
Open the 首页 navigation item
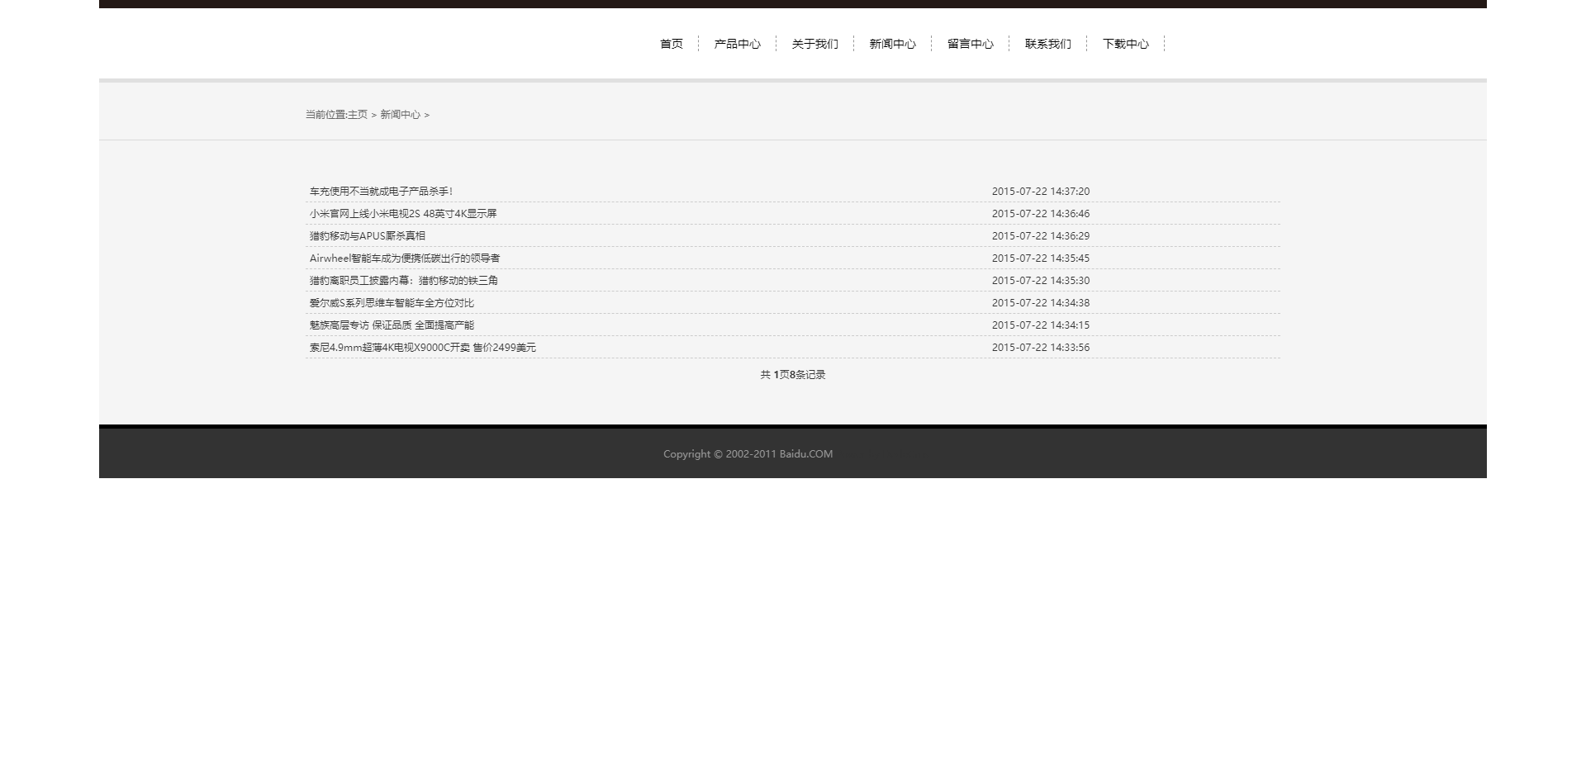tap(672, 44)
